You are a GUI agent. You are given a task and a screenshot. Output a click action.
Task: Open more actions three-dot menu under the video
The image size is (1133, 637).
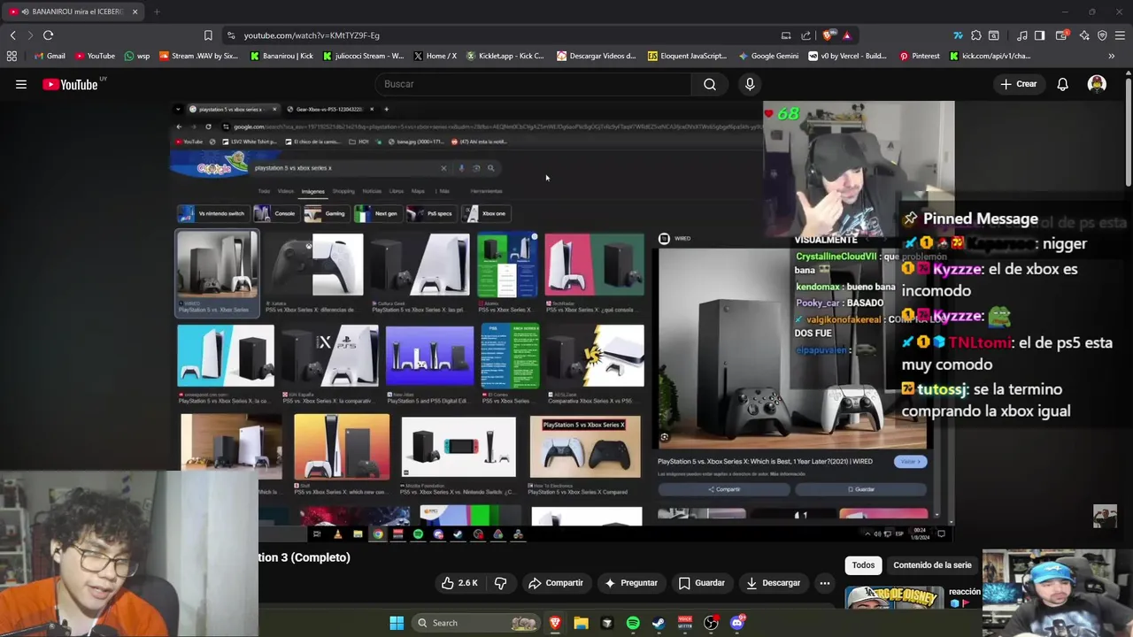click(x=824, y=583)
